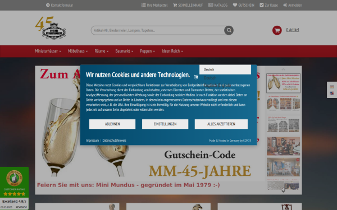The height and width of the screenshot is (210, 337).
Task: Click the Anmelden login arrow icon
Action: click(285, 5)
